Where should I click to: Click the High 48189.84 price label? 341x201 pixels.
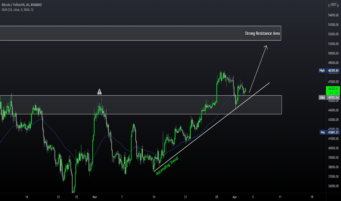tap(329, 71)
